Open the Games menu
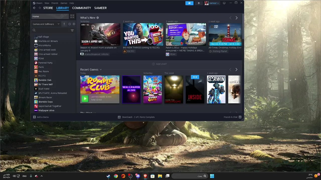Image resolution: width=321 pixels, height=180 pixels. pos(64,3)
